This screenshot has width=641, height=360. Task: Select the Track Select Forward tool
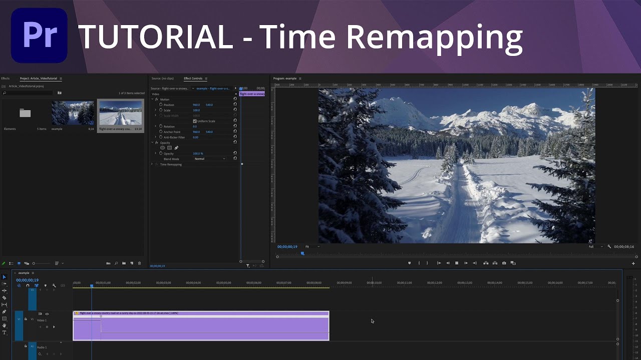pyautogui.click(x=5, y=283)
